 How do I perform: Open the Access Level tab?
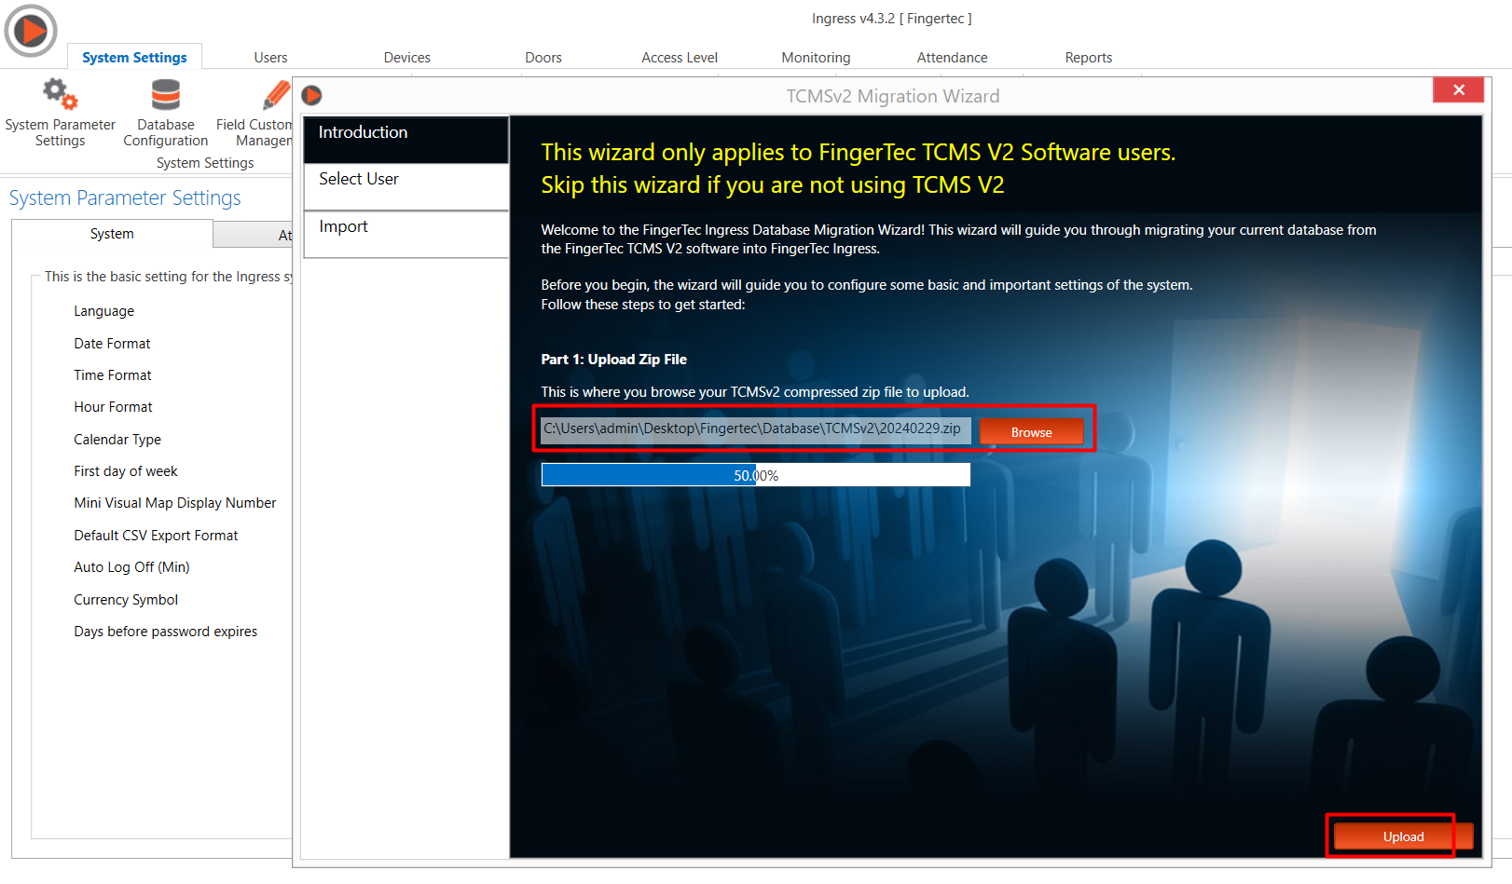(680, 58)
